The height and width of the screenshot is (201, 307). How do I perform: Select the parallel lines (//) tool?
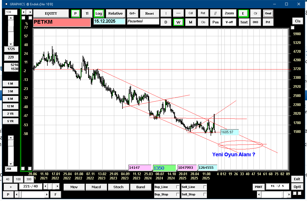click(x=215, y=13)
